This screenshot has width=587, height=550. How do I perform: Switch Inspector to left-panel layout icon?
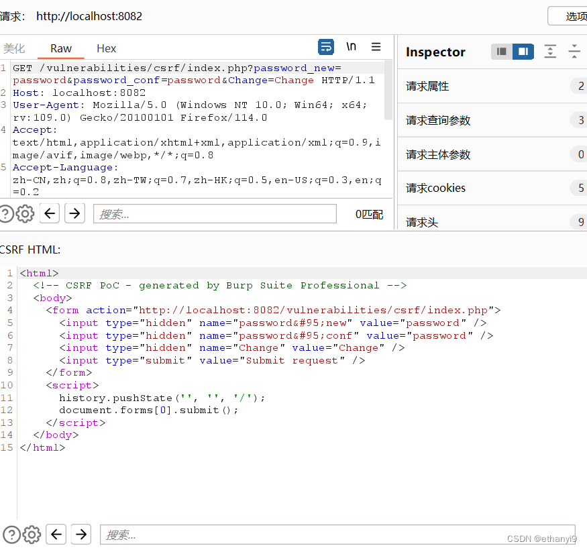[502, 51]
